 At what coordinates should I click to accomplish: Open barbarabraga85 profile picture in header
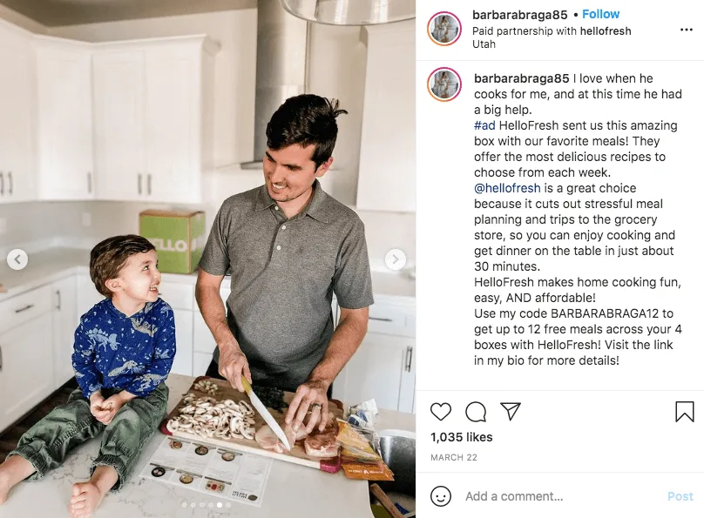(444, 29)
